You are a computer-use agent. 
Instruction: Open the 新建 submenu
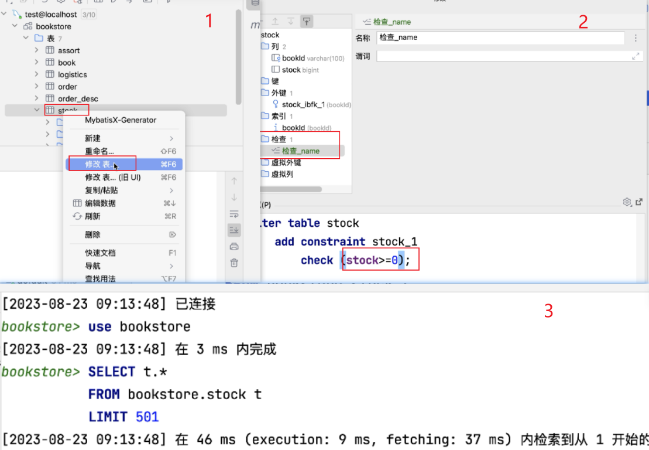(x=124, y=138)
